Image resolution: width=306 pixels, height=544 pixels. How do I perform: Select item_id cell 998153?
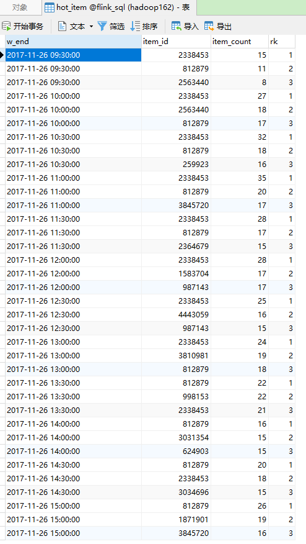click(x=176, y=397)
